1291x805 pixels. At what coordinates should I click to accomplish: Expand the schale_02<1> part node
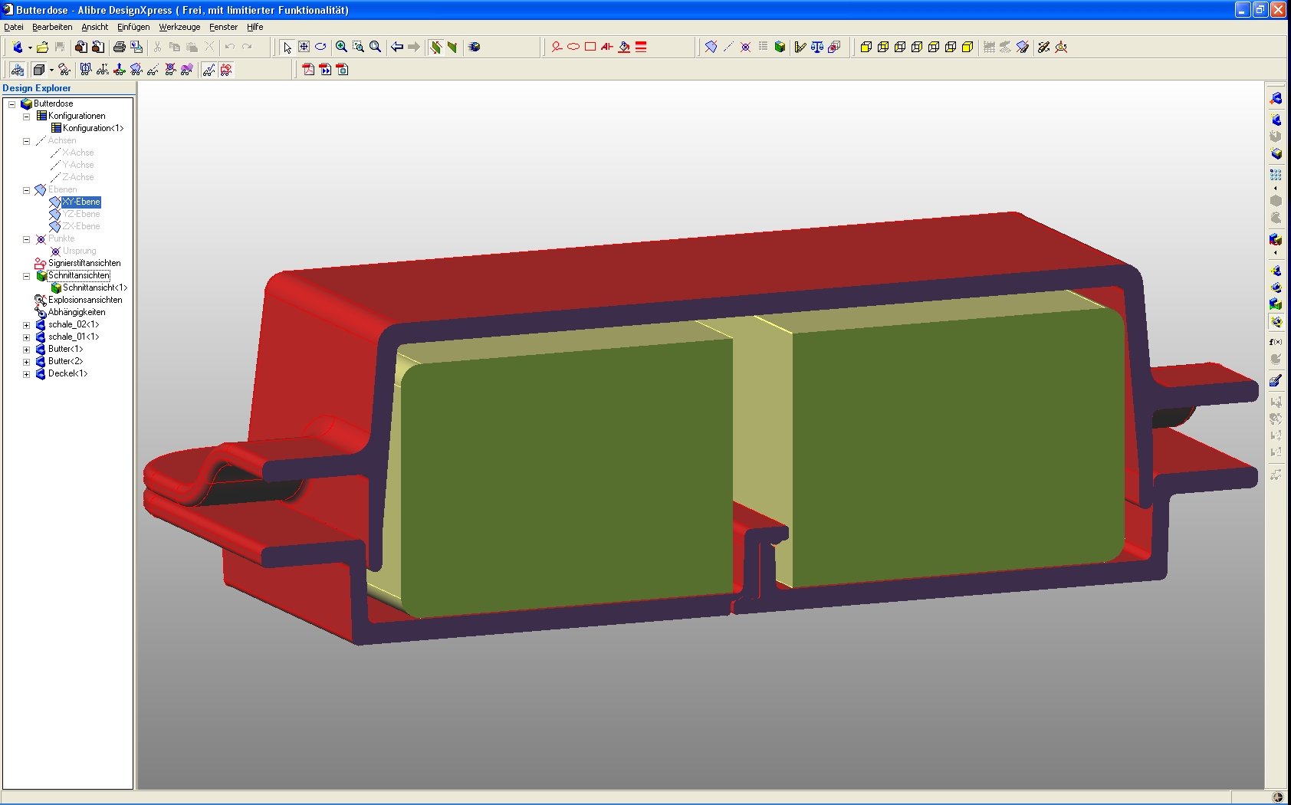[x=26, y=325]
